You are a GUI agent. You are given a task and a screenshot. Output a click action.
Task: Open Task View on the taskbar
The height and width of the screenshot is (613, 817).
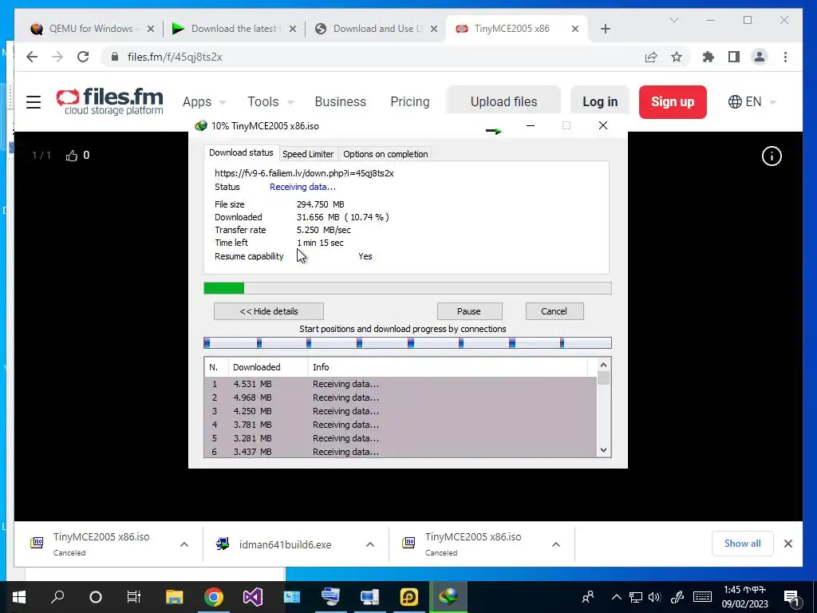click(x=134, y=597)
